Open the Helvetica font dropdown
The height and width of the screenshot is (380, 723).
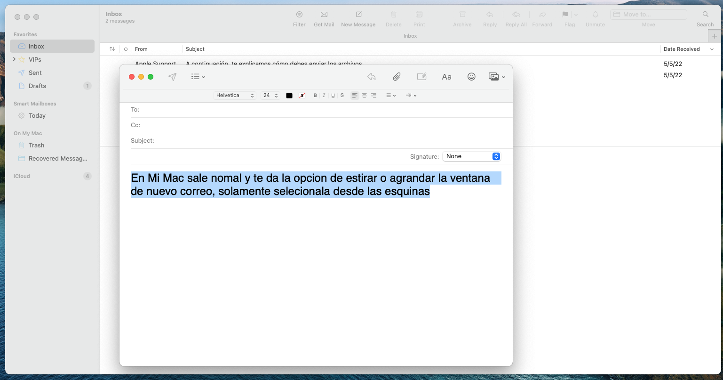click(x=235, y=96)
